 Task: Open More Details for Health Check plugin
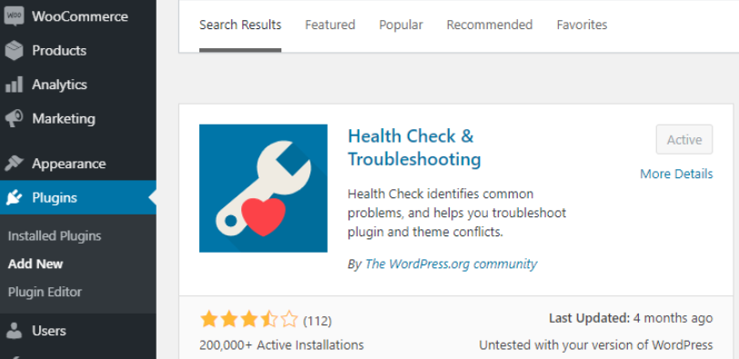click(676, 175)
